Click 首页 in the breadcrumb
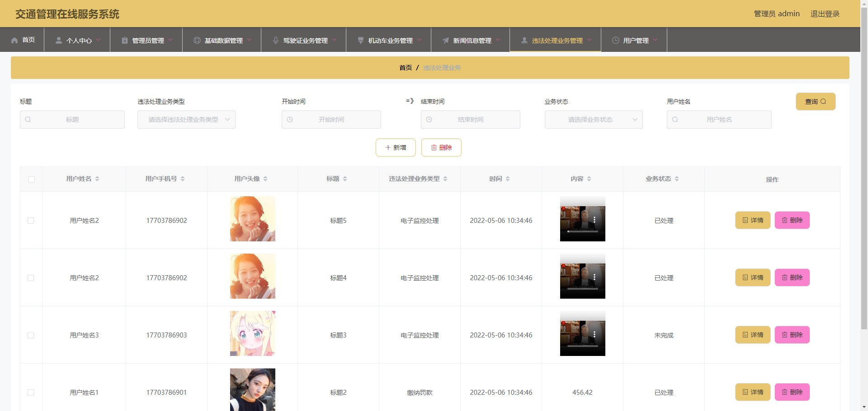The image size is (868, 411). coord(406,68)
